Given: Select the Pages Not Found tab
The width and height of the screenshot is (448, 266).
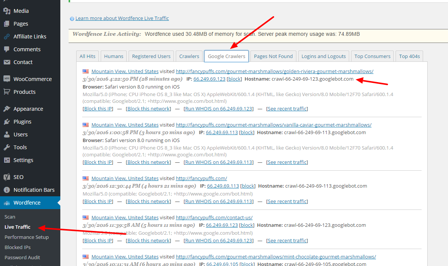Looking at the screenshot, I should point(273,56).
